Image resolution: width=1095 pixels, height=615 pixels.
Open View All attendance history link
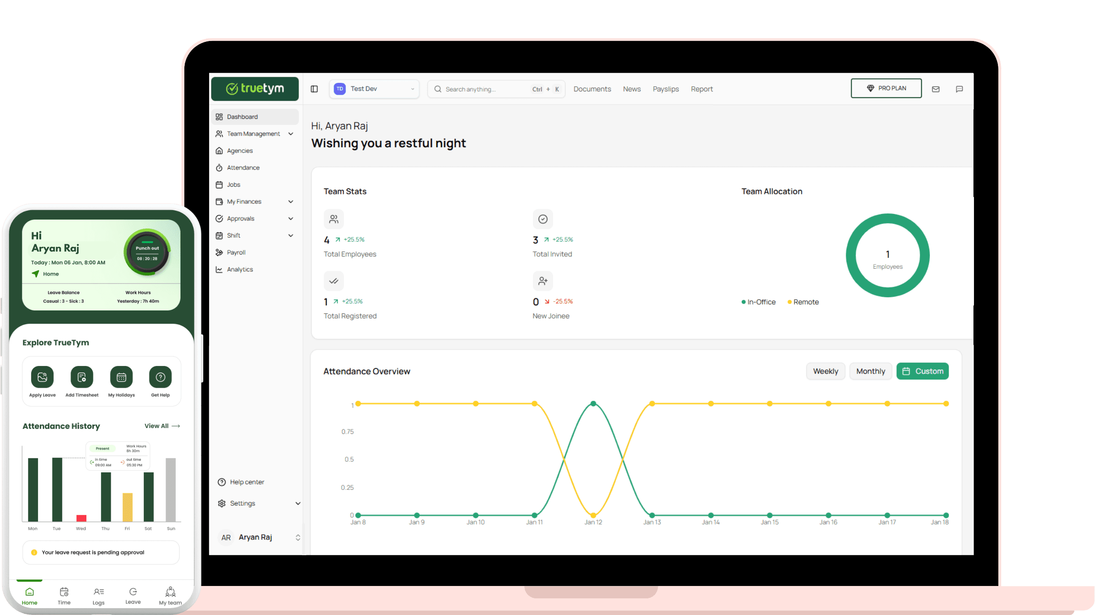pos(162,426)
